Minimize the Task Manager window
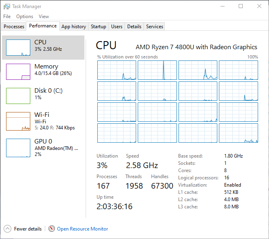Viewport: 269px width, 239px height. (223, 6)
